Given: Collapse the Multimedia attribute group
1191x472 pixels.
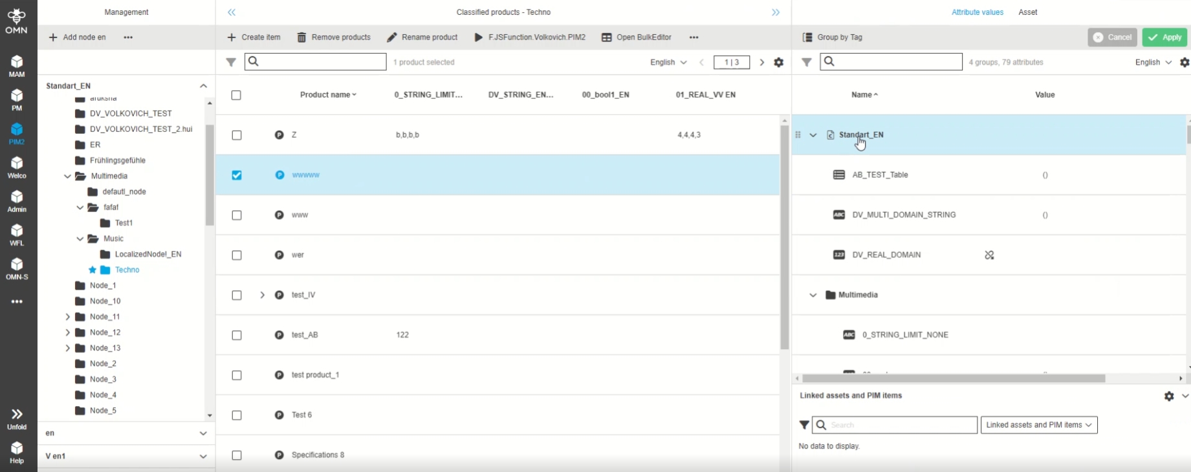Looking at the screenshot, I should point(813,295).
